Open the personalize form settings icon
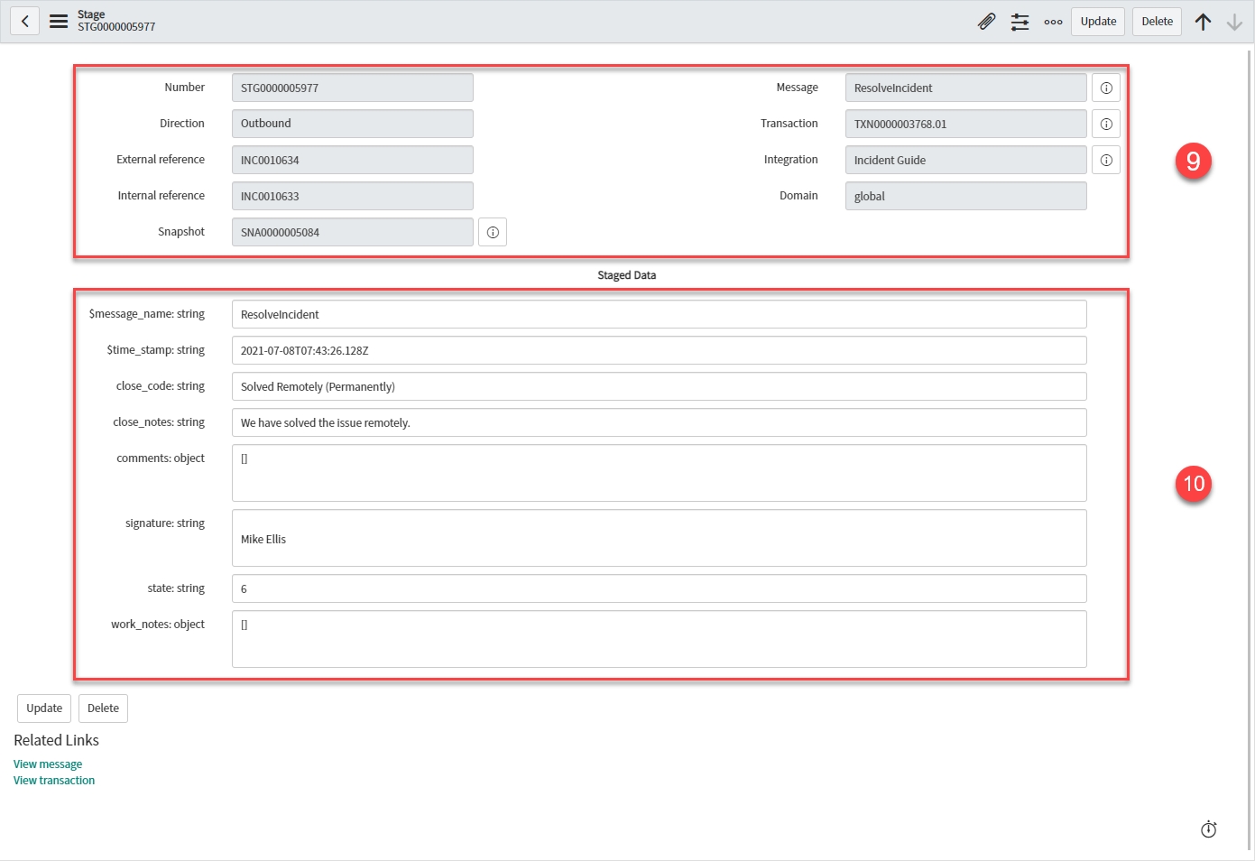This screenshot has height=861, width=1255. [x=1020, y=22]
